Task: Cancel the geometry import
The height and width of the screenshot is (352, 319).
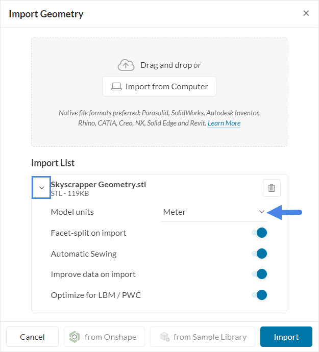Action: [x=32, y=337]
